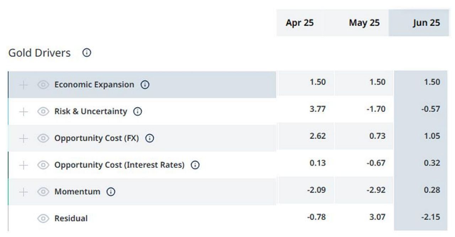Click info icon next to Gold Drivers

tap(87, 53)
